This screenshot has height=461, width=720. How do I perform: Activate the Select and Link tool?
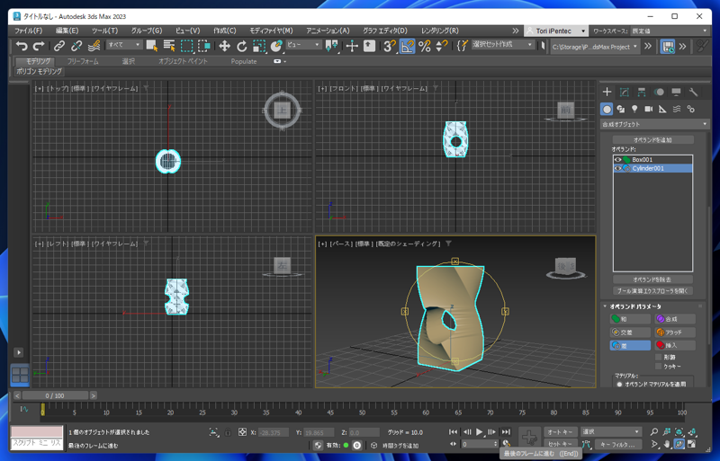click(x=59, y=46)
